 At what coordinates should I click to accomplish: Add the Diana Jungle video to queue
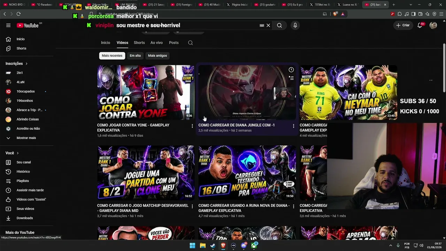click(291, 78)
